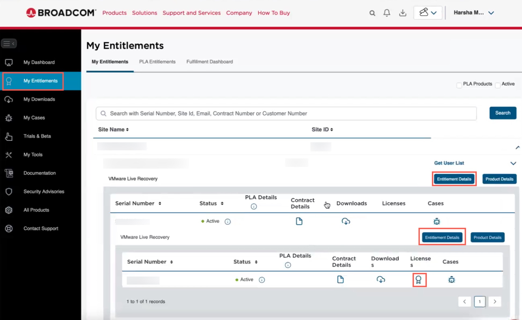Click the downloads cloud icon in first row

(x=346, y=221)
